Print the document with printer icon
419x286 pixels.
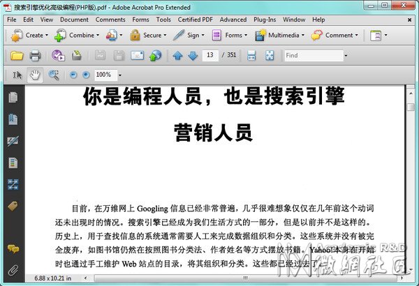pyautogui.click(x=35, y=56)
